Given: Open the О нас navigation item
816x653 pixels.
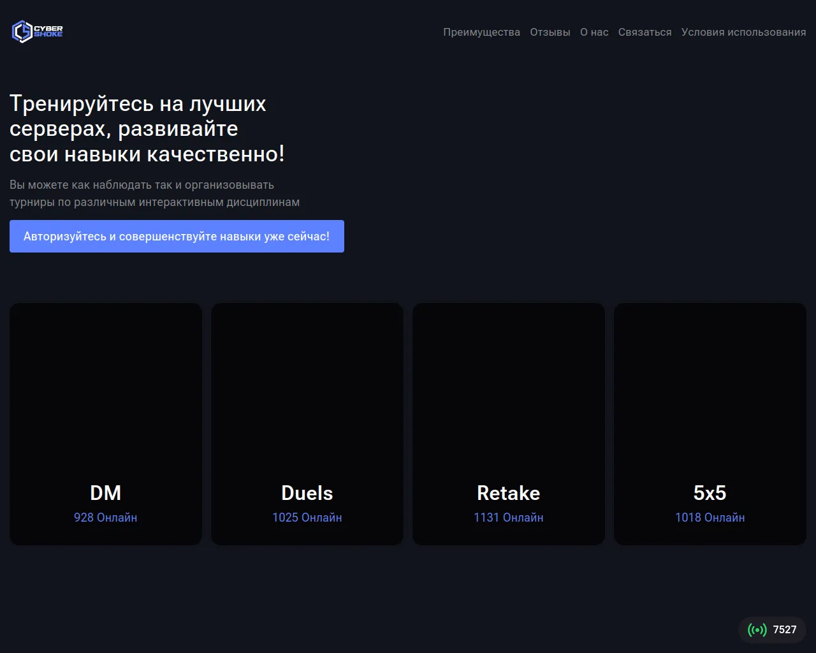Looking at the screenshot, I should tap(594, 33).
